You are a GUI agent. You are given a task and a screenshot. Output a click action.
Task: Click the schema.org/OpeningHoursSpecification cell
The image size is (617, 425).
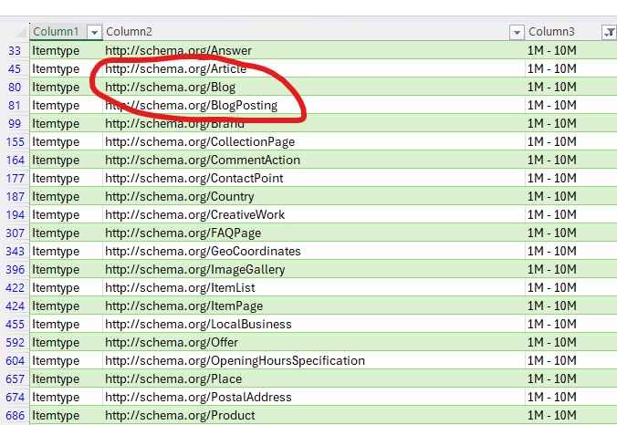pos(314,360)
